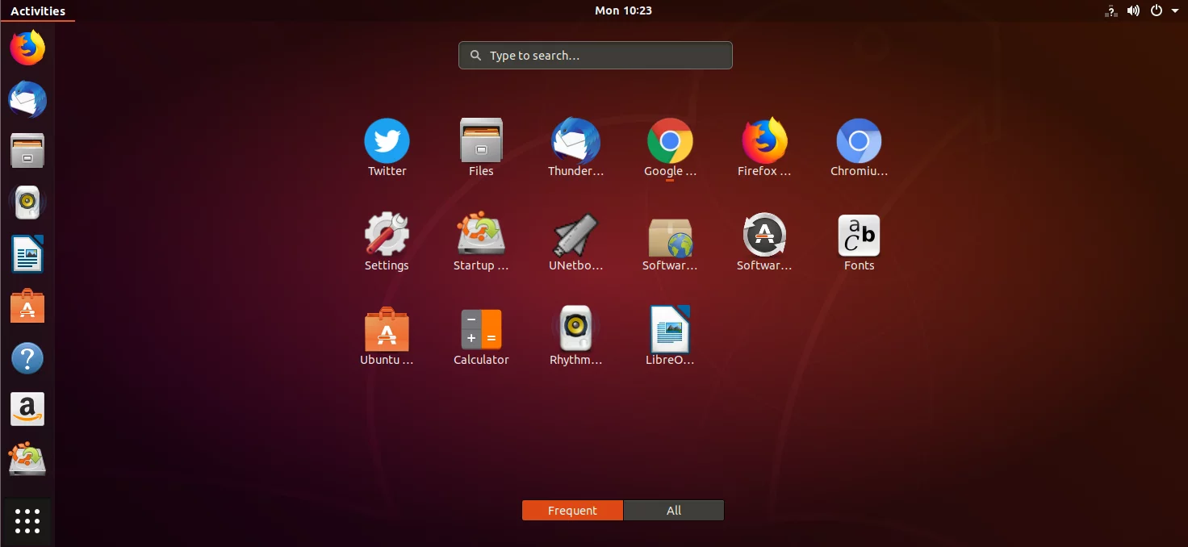Click the Activities button
The width and height of the screenshot is (1188, 547).
tap(38, 10)
